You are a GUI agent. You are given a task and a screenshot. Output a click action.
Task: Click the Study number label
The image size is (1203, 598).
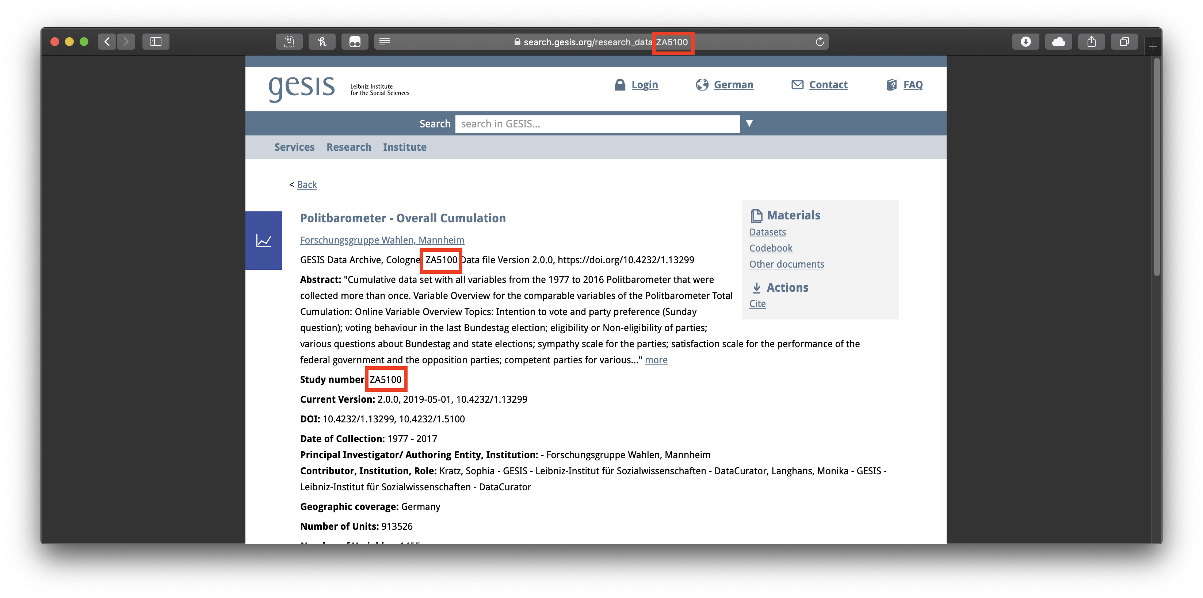[x=332, y=380]
